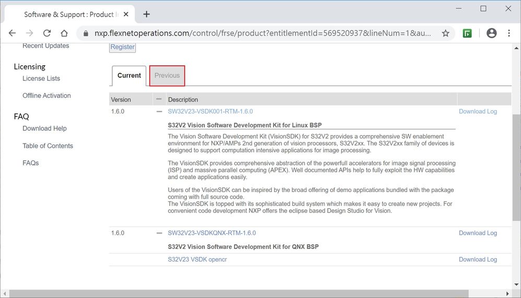
Task: Open the browser home page
Action: (x=64, y=33)
